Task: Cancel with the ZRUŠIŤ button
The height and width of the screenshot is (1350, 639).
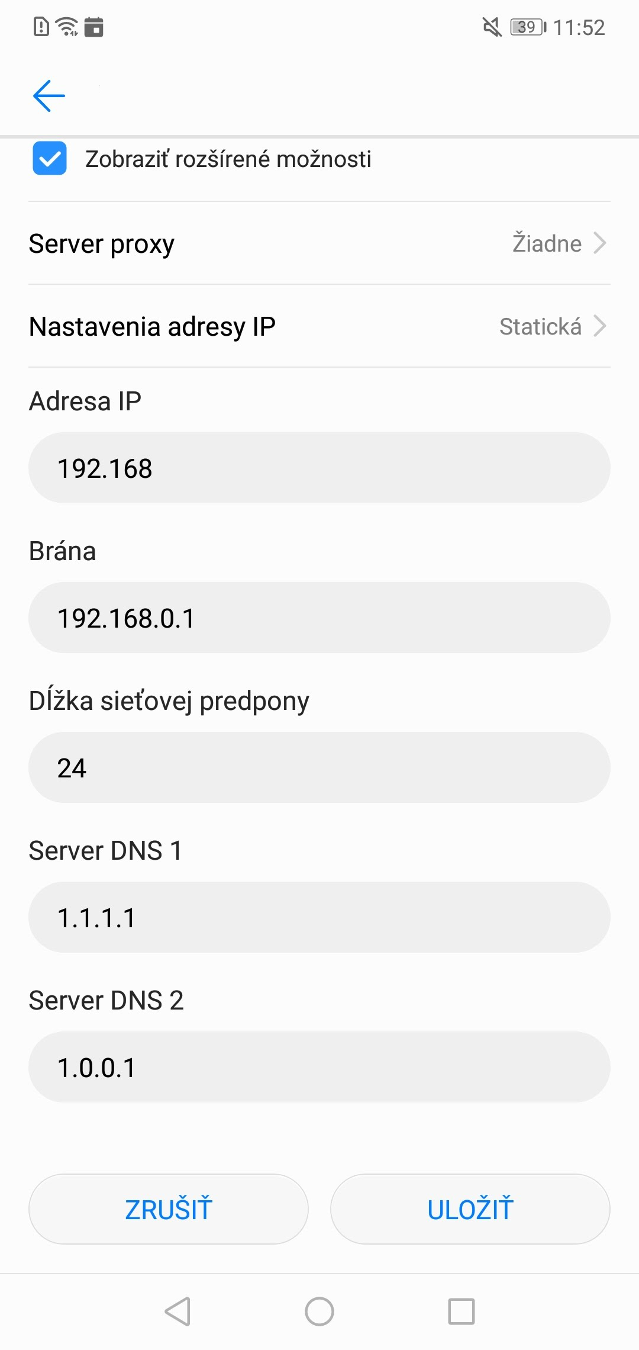Action: (x=169, y=1209)
